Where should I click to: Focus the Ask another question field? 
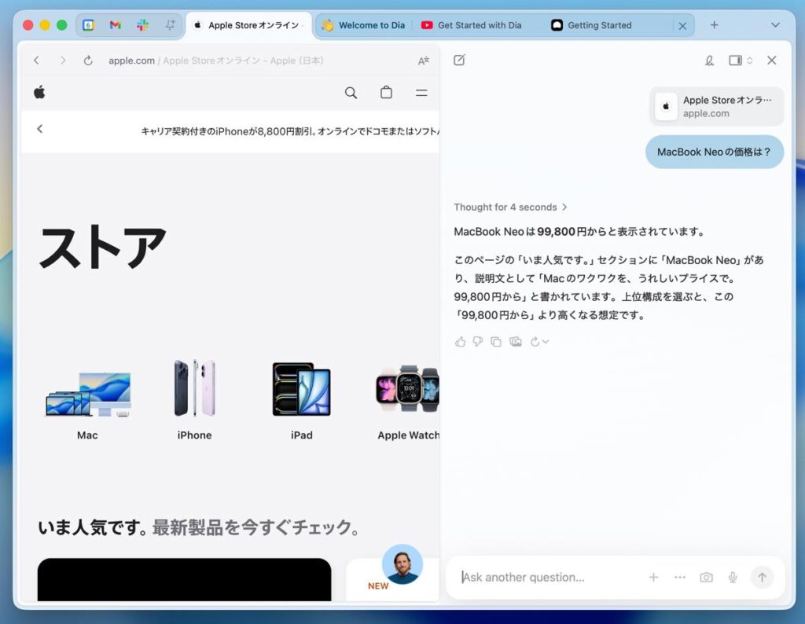(550, 578)
